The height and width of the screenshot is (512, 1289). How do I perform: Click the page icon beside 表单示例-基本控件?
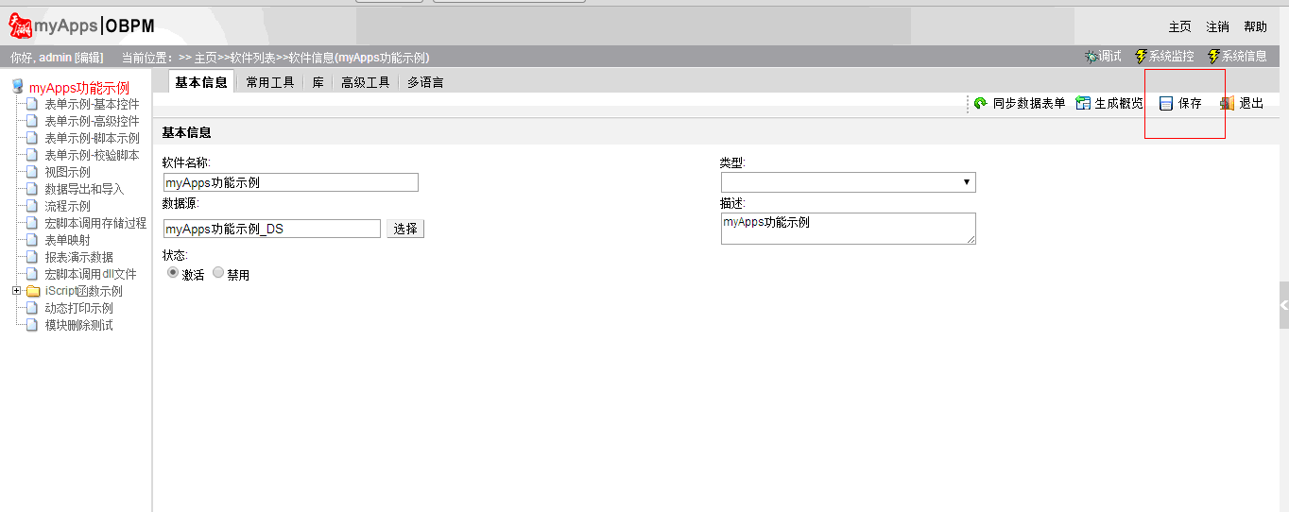click(x=32, y=104)
